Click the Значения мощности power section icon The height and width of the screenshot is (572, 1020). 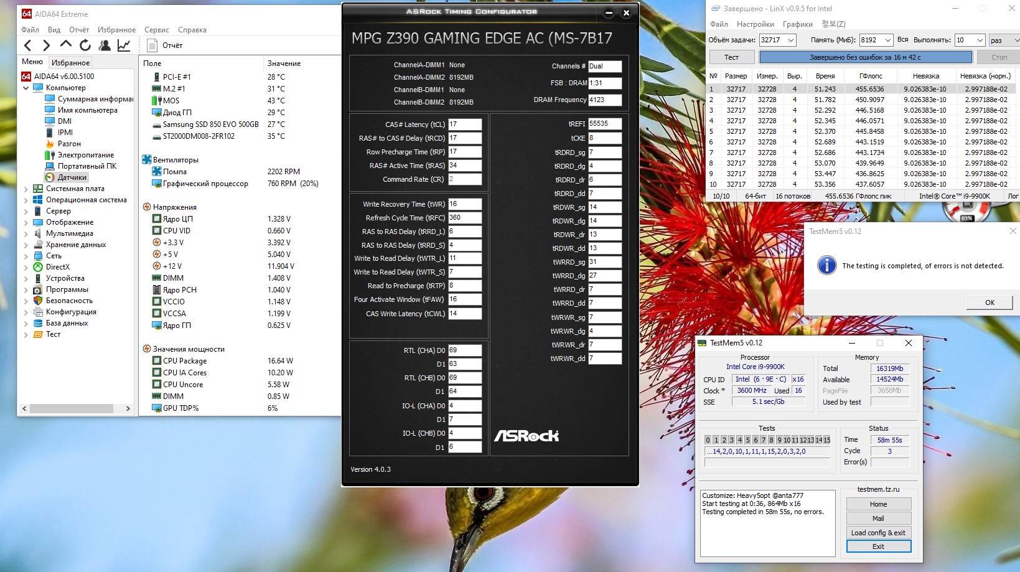(x=147, y=349)
